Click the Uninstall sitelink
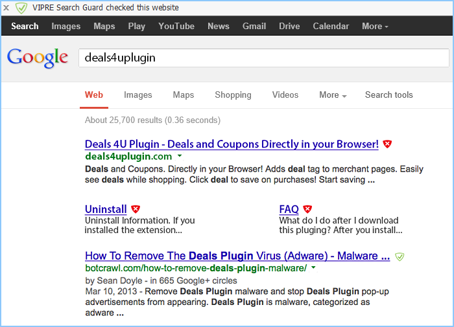Image resolution: width=454 pixels, height=327 pixels. tap(106, 209)
